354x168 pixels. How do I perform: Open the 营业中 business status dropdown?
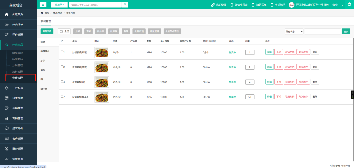338,5
